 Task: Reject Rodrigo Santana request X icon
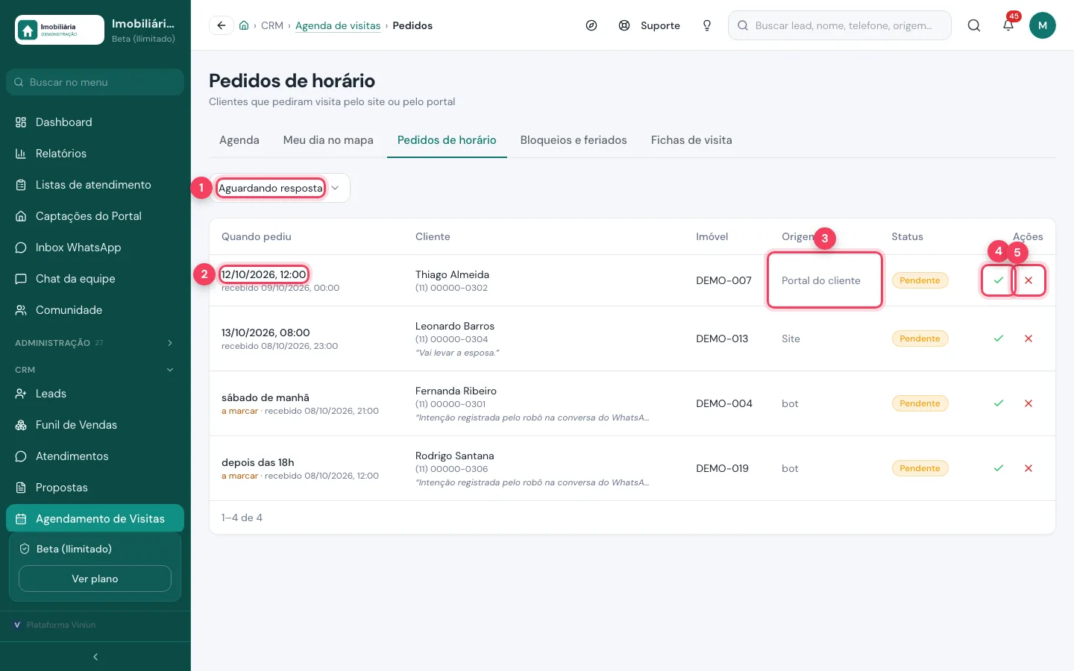(x=1029, y=468)
